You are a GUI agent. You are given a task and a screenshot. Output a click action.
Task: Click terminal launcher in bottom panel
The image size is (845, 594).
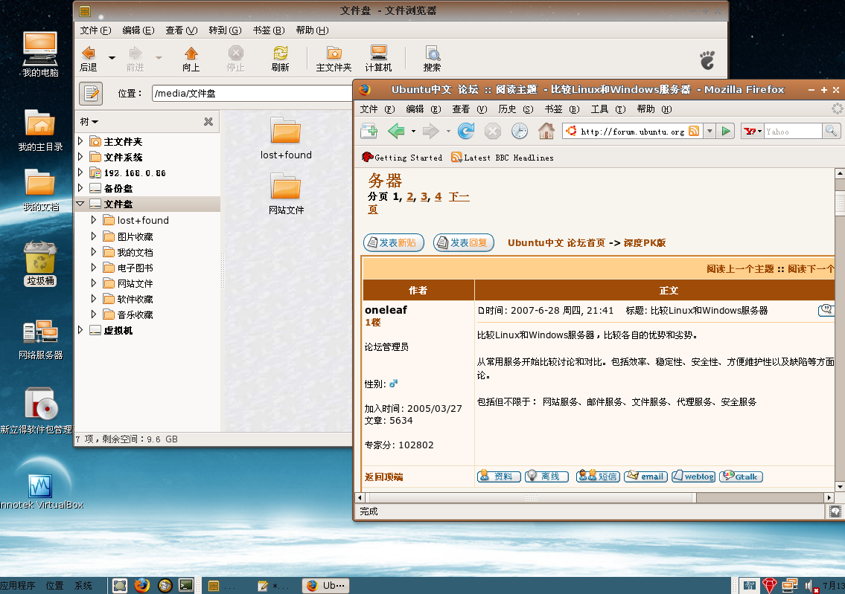(186, 585)
